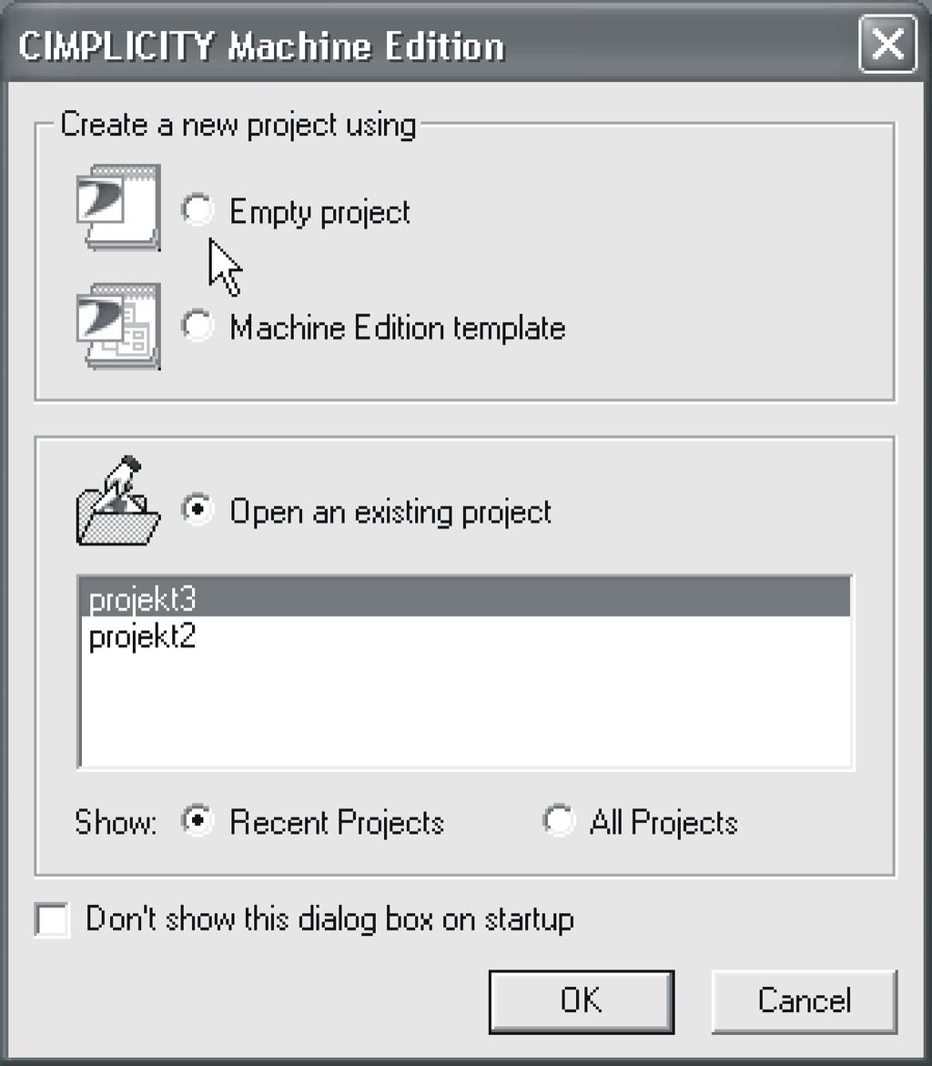The width and height of the screenshot is (932, 1066).
Task: Dismiss the dialog with Cancel
Action: (x=805, y=1001)
